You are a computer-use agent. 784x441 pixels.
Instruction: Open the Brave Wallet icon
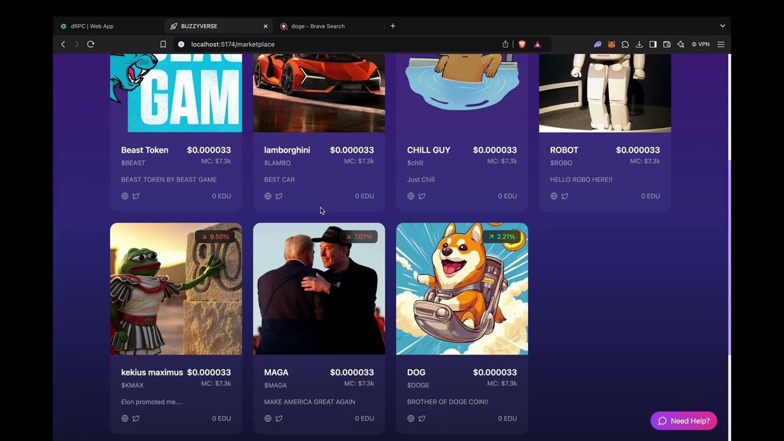coord(667,44)
